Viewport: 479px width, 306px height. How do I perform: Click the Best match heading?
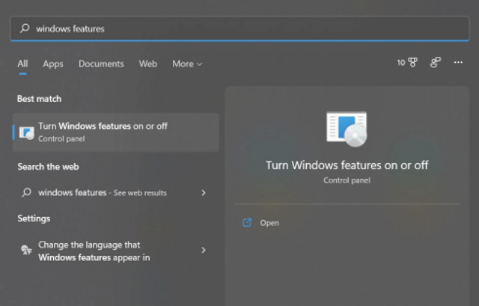39,99
